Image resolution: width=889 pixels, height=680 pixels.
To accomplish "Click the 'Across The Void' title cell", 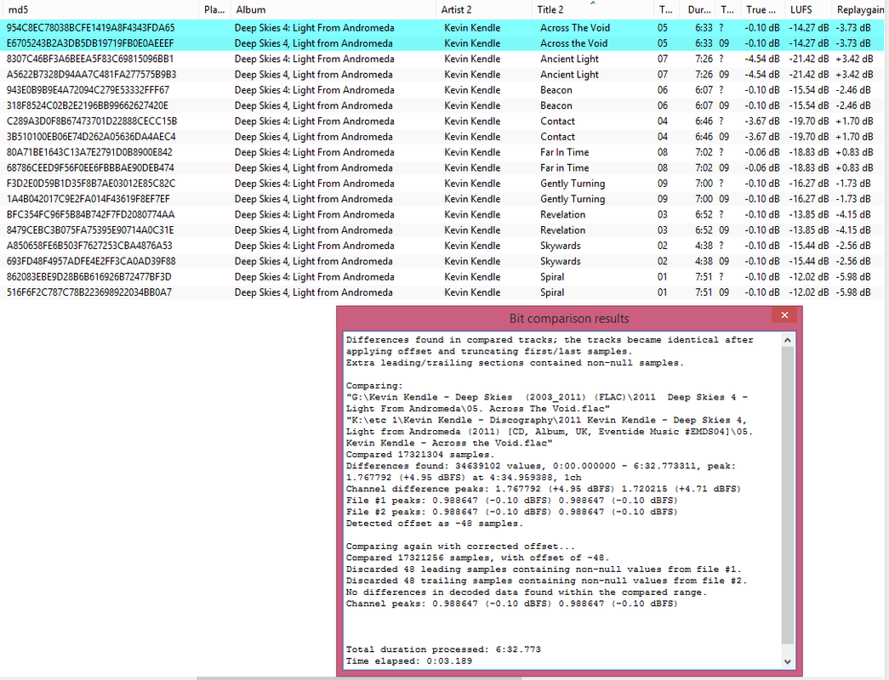I will pyautogui.click(x=575, y=28).
